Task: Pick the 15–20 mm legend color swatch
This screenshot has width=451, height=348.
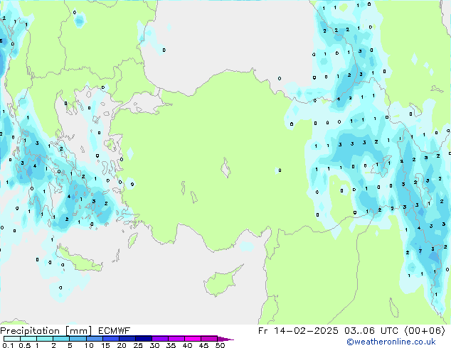Action: coord(110,339)
